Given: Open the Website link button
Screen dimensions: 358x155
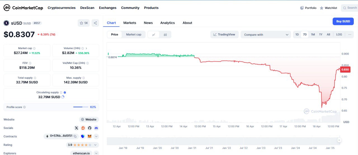Looking at the screenshot, I should click(x=89, y=119).
